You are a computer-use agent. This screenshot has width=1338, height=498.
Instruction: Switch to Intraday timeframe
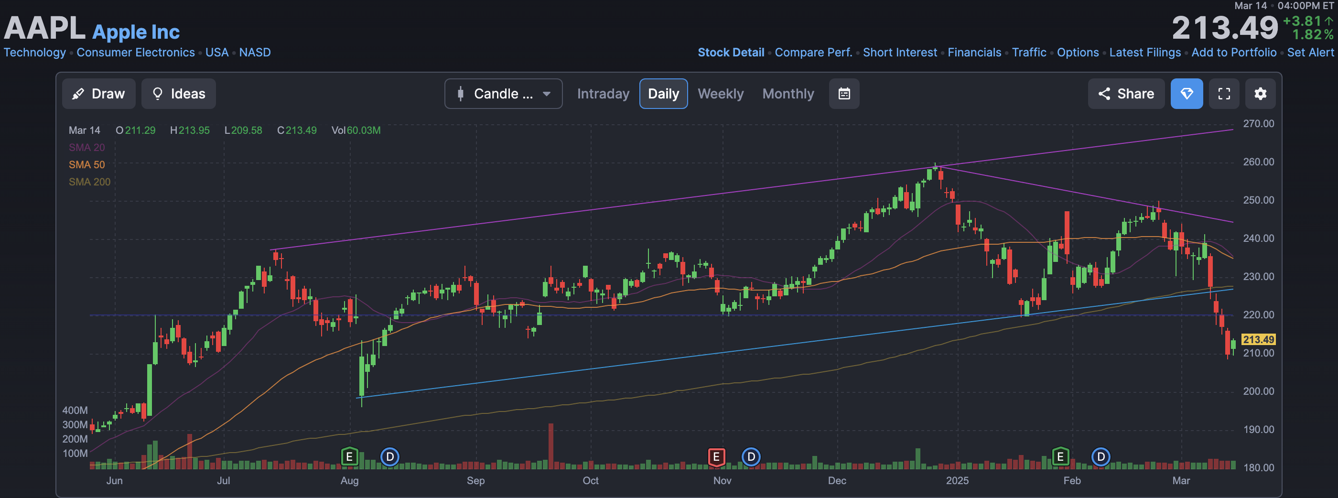click(x=603, y=94)
